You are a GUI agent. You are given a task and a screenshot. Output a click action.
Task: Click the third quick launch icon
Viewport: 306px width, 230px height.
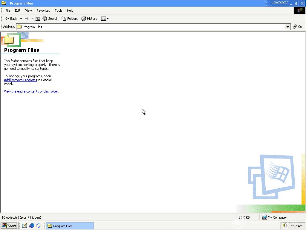point(39,226)
